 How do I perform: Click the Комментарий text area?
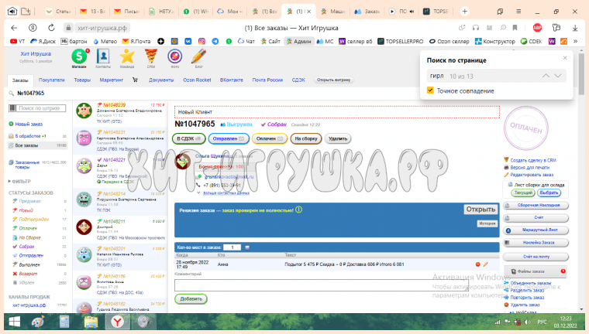pyautogui.click(x=322, y=285)
